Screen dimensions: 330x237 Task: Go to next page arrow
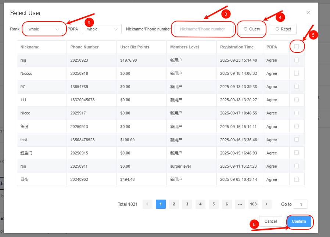tap(266, 204)
